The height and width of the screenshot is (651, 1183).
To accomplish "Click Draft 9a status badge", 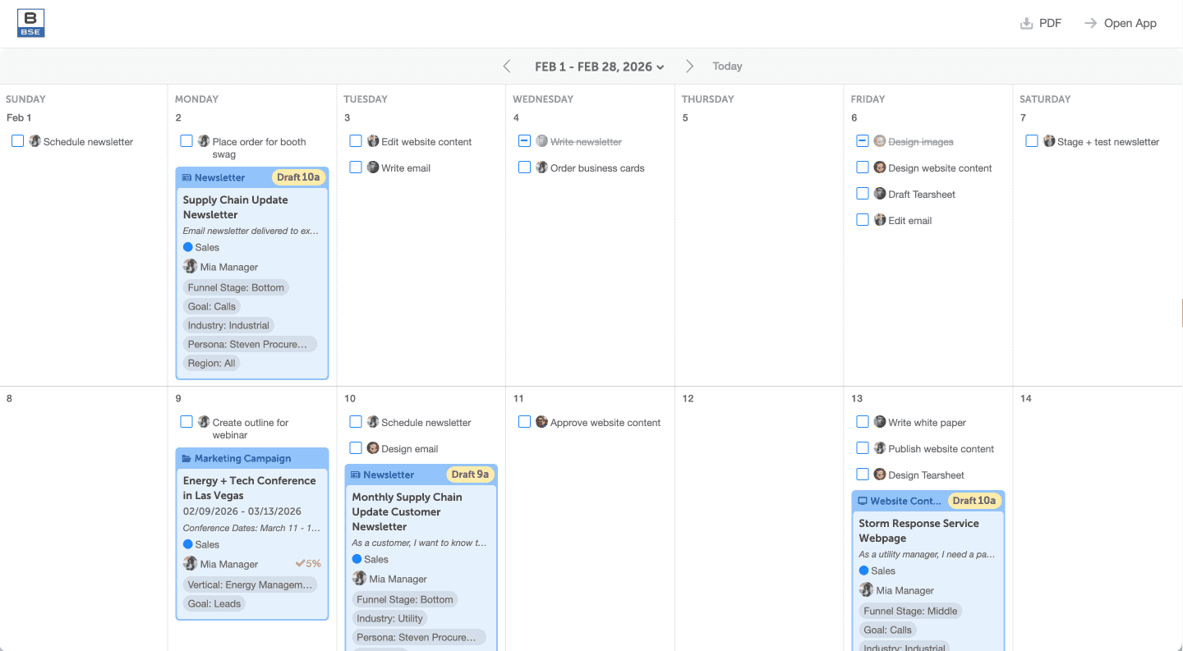I will [x=472, y=474].
